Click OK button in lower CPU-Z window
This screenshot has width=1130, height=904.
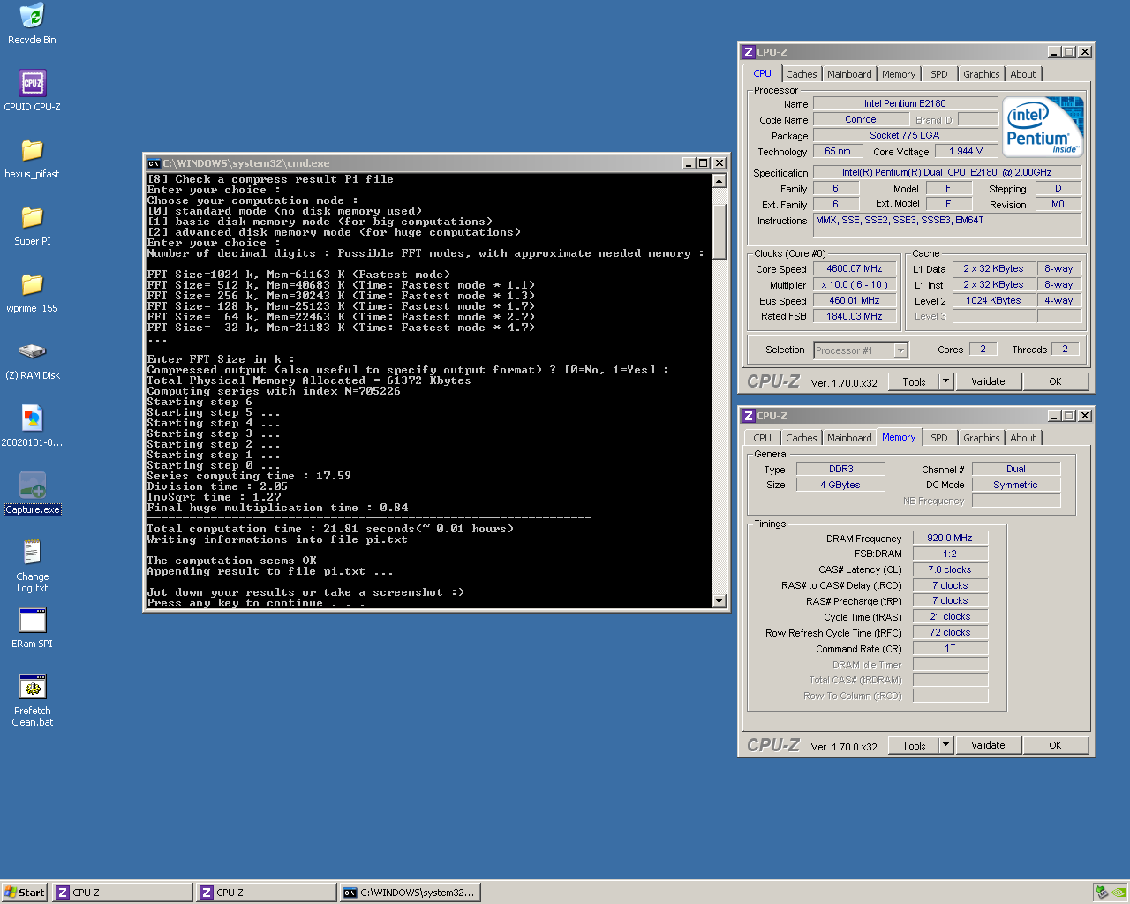pyautogui.click(x=1055, y=745)
